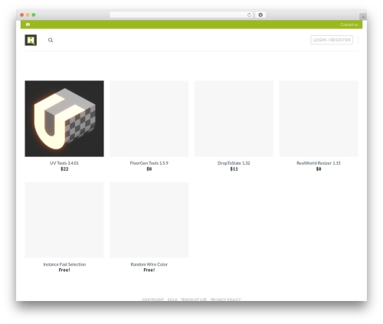Click the FloorGen Tools 1.5.9 title link
The width and height of the screenshot is (383, 324).
[x=149, y=163]
